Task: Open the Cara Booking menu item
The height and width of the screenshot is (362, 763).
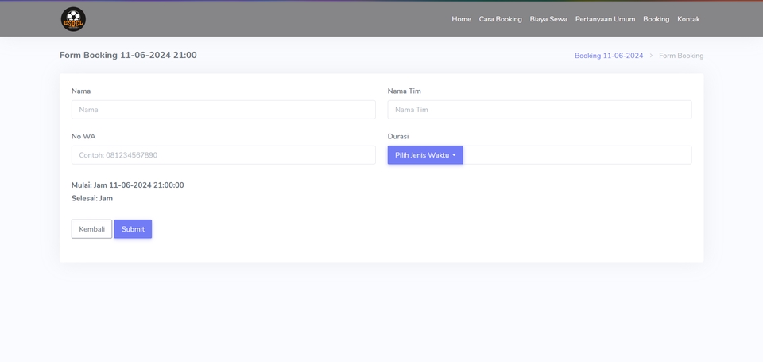Action: [x=500, y=19]
